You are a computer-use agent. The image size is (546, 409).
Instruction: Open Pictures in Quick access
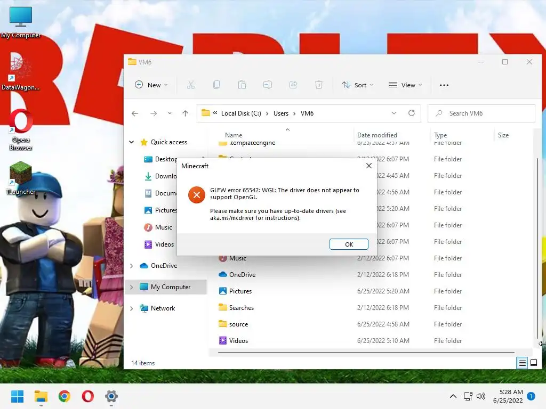coord(161,210)
